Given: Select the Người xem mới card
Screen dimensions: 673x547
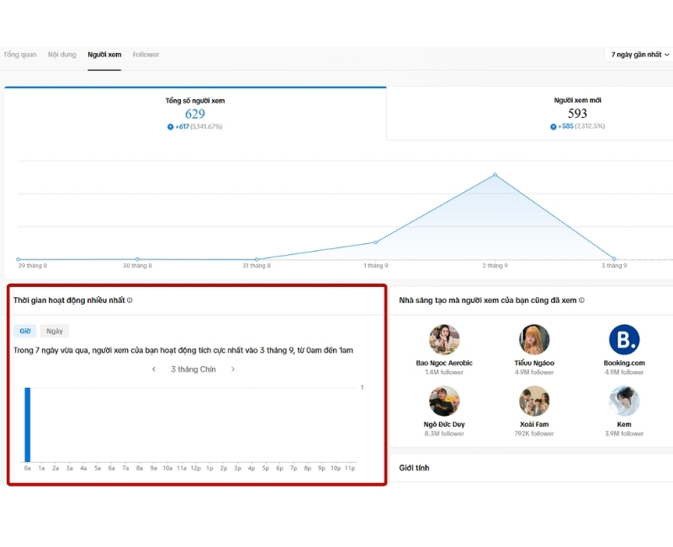Looking at the screenshot, I should (530, 114).
